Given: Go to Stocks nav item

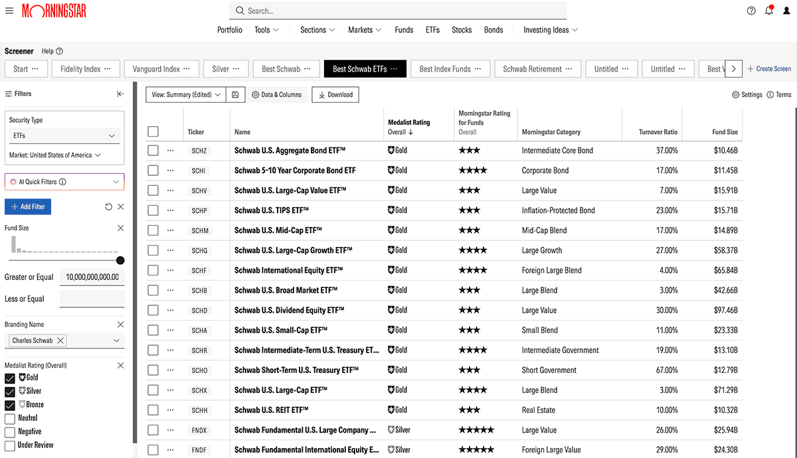Looking at the screenshot, I should (x=462, y=30).
